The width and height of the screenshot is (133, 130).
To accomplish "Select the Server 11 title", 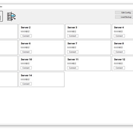I will tap(73, 59).
